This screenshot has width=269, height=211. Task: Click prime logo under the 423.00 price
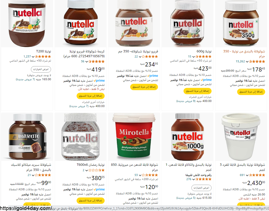pyautogui.click(x=206, y=80)
